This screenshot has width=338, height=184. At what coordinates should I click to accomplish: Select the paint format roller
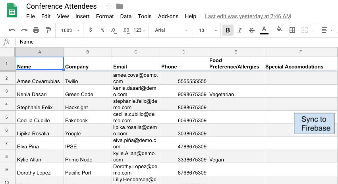click(x=48, y=30)
